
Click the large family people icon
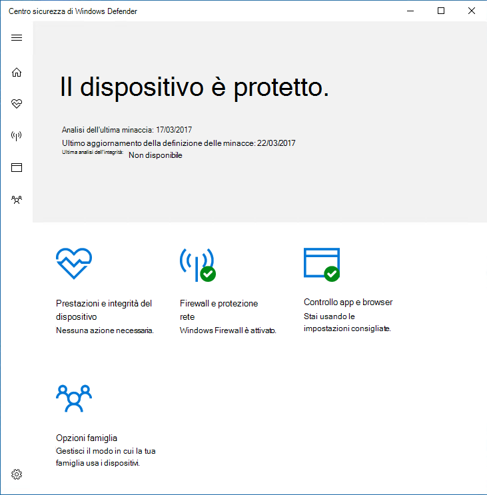(x=74, y=398)
